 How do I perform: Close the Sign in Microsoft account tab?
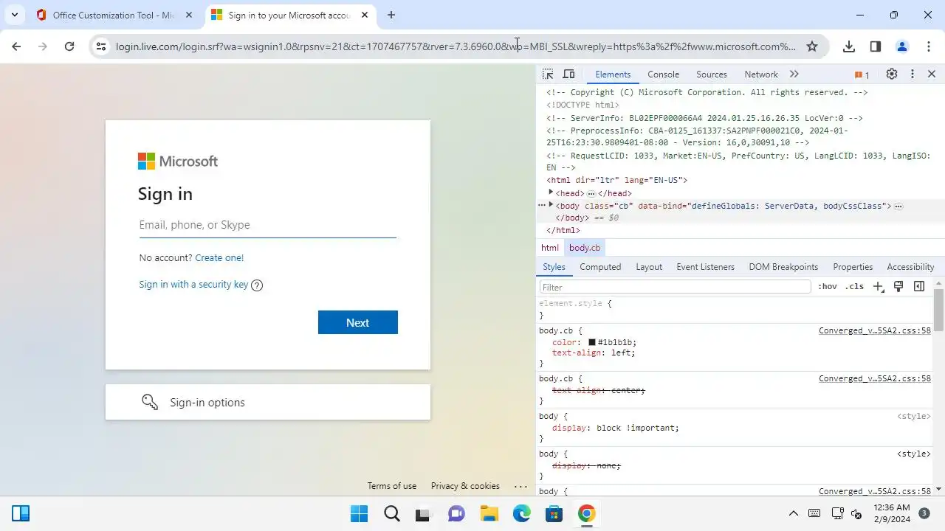pos(364,15)
